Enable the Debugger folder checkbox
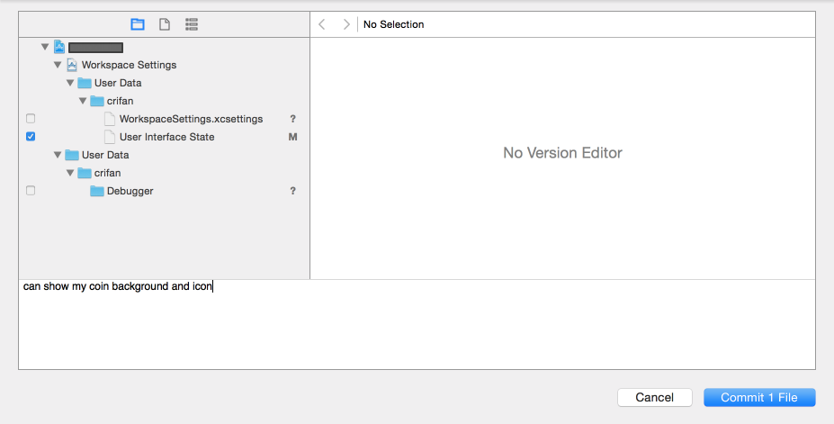 [x=31, y=191]
